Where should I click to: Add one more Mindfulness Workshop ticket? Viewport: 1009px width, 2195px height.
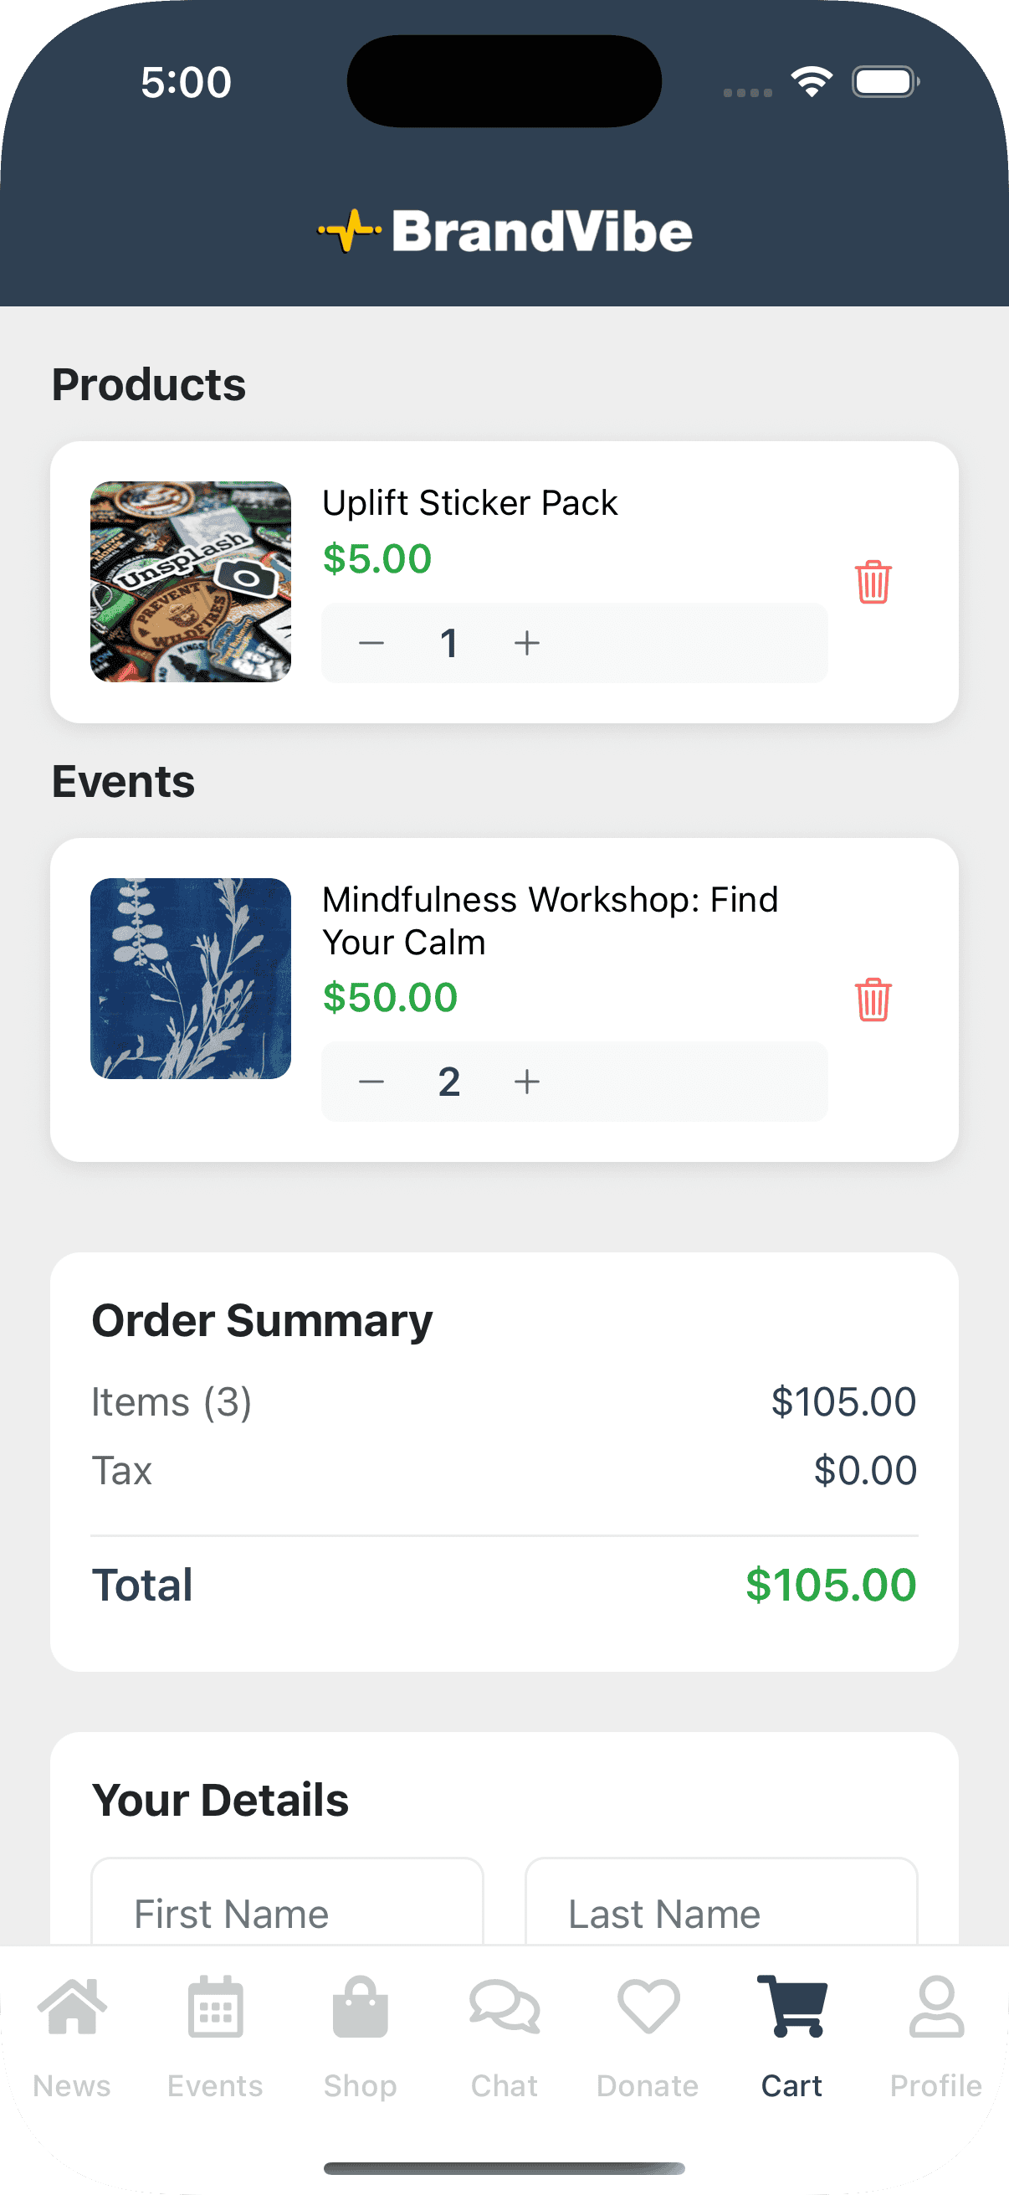coord(527,1082)
